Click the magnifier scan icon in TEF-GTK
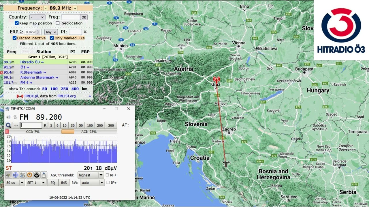This screenshot has width=369, height=207. click(x=8, y=125)
